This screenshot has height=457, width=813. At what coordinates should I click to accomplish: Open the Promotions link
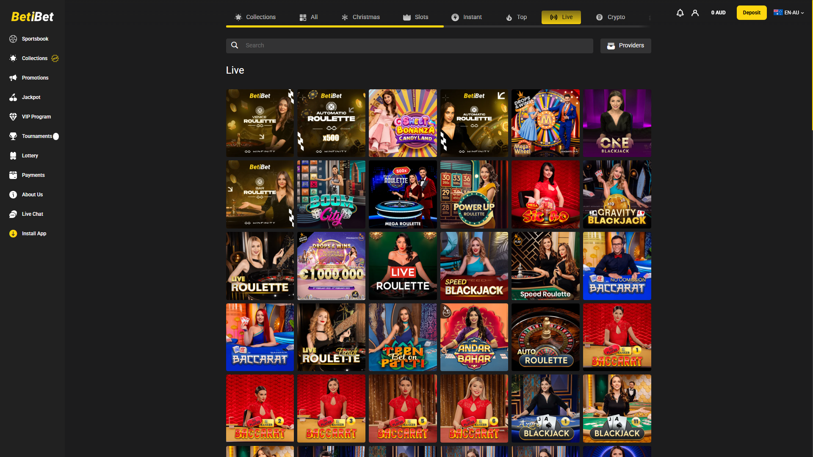click(35, 78)
